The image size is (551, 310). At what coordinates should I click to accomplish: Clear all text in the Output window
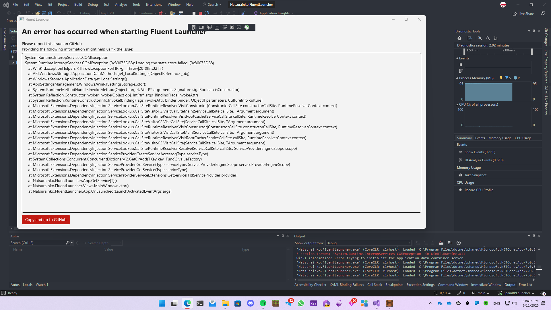coord(441,243)
